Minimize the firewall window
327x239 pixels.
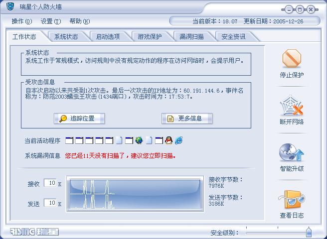click(289, 9)
